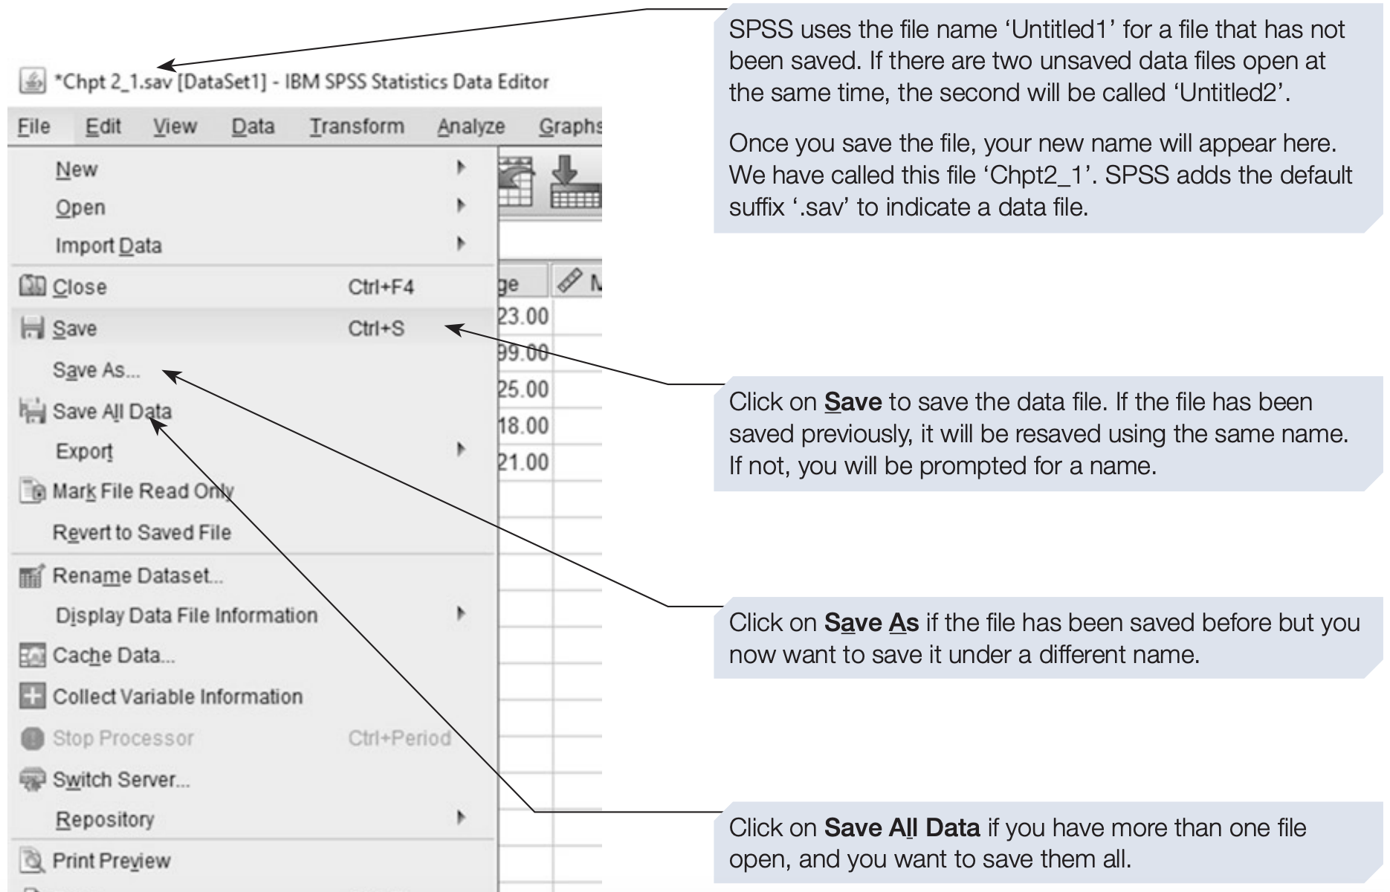
Task: Choose Save As... from File menu
Action: coord(96,370)
